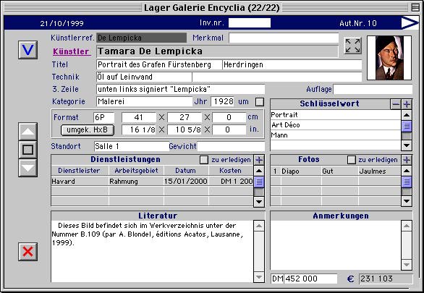
Task: Open the Künstler link
Action: pos(72,51)
